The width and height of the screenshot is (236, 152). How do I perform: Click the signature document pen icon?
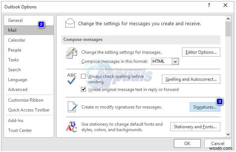click(x=73, y=107)
